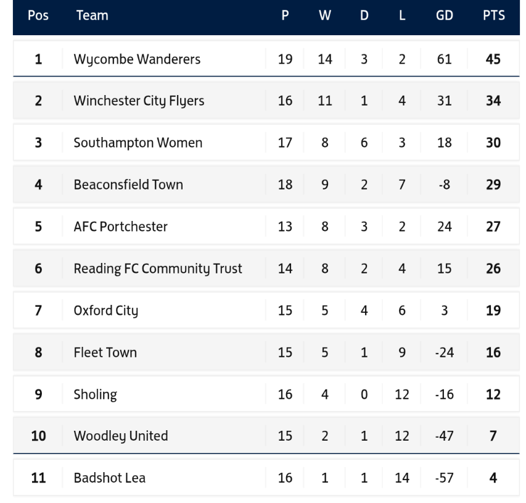Click the Pos column header
This screenshot has width=526, height=503.
(x=38, y=16)
